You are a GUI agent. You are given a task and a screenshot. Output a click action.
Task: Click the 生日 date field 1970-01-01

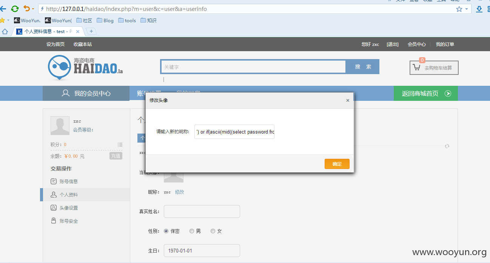[x=202, y=251]
